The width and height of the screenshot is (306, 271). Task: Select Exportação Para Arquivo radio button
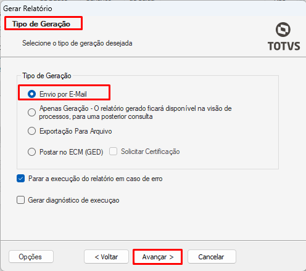tap(31, 131)
